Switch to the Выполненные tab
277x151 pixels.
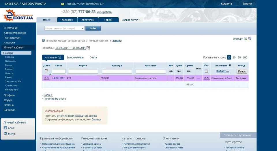click(x=75, y=57)
